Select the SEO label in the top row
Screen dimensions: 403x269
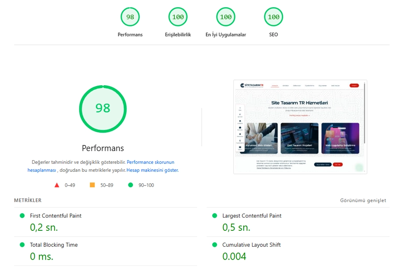(273, 35)
